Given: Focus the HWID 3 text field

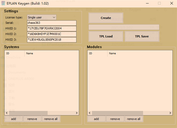Looking at the screenshot, I should click(52, 40).
